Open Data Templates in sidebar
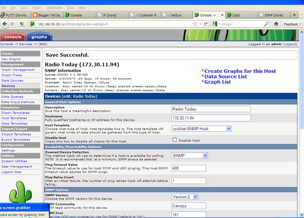 click(14, 123)
